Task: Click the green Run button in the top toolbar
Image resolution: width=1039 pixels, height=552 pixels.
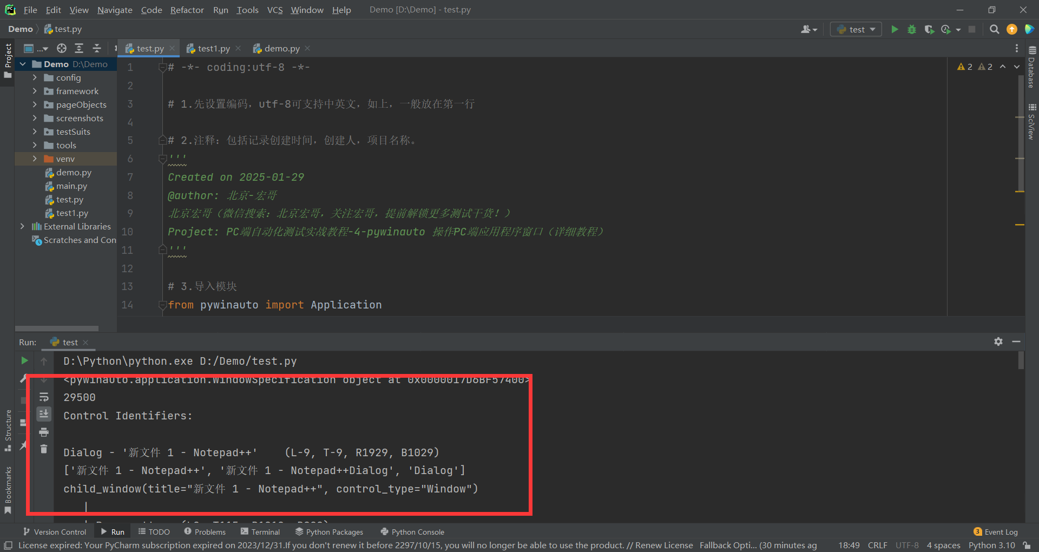Action: 895,29
